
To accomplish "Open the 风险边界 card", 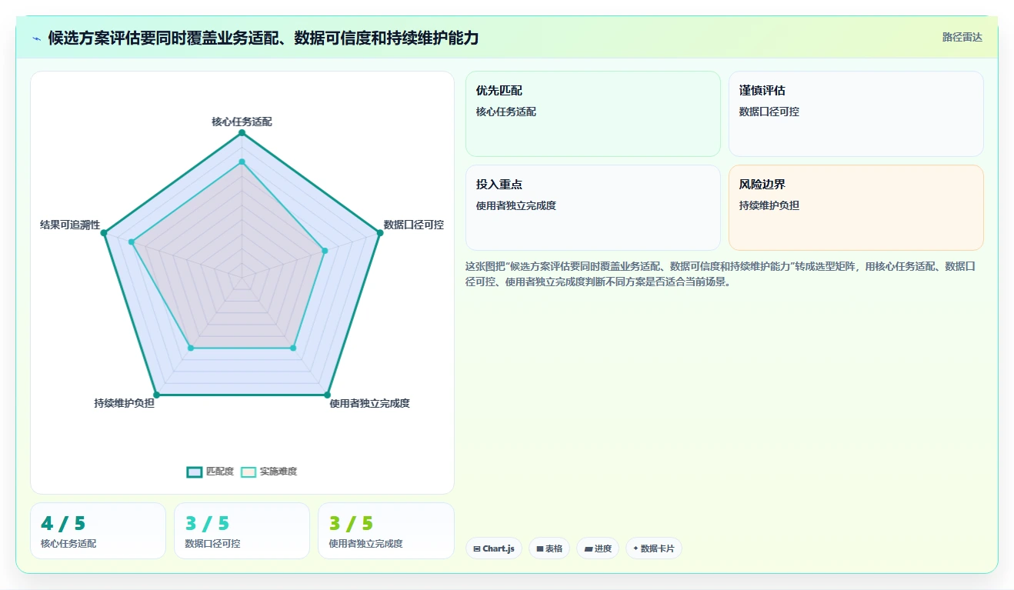I will 856,208.
